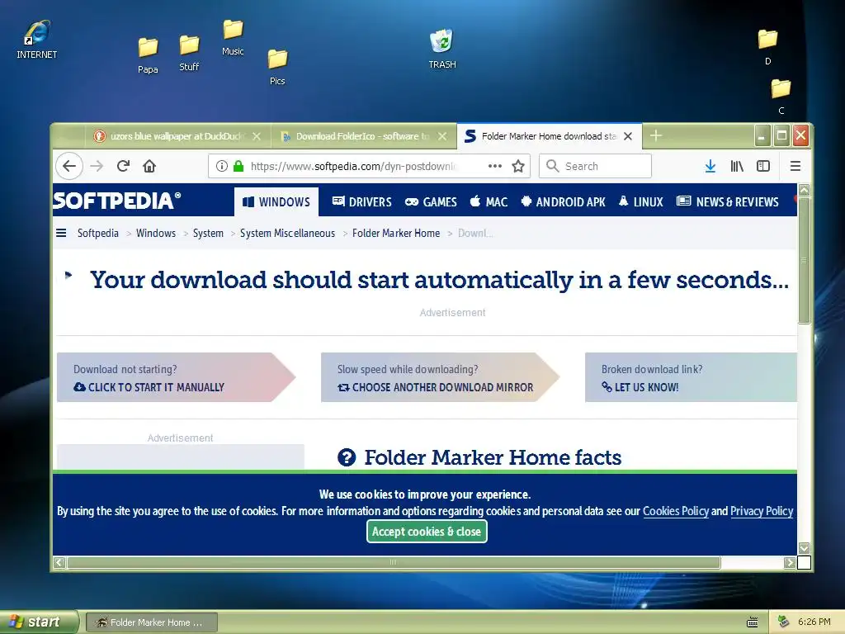845x634 pixels.
Task: Open the Windows section tab
Action: tap(276, 202)
